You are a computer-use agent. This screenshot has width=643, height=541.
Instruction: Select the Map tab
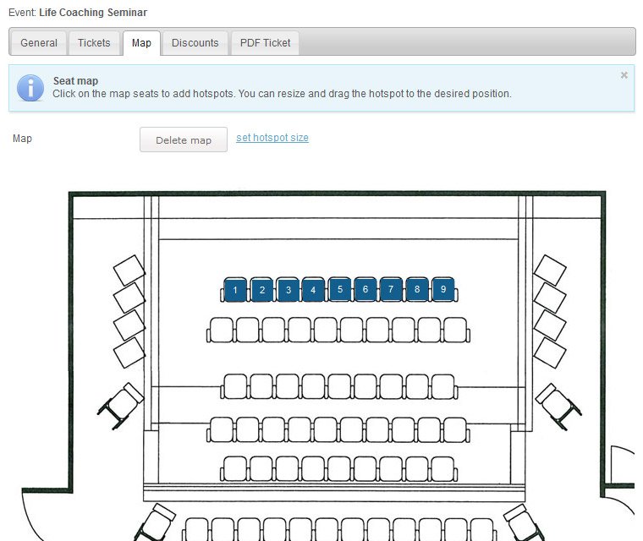click(x=141, y=43)
